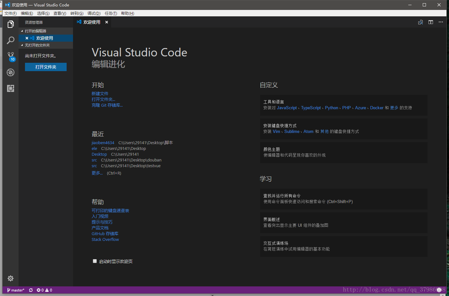Open the Manage gear icon
The width and height of the screenshot is (449, 296).
(11, 278)
